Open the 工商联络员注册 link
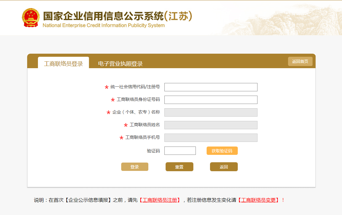The height and width of the screenshot is (215, 342). pos(160,200)
